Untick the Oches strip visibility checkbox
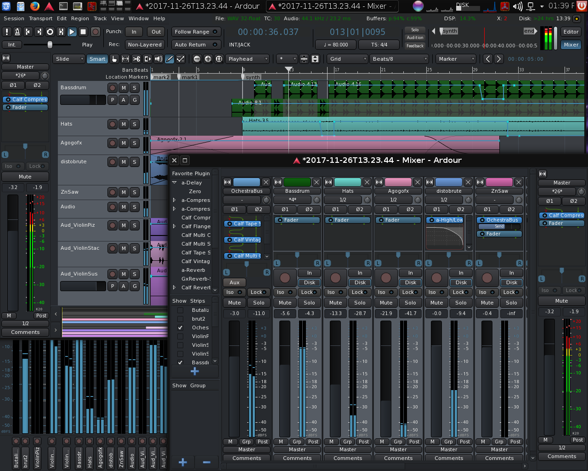This screenshot has width=588, height=471. click(x=181, y=327)
